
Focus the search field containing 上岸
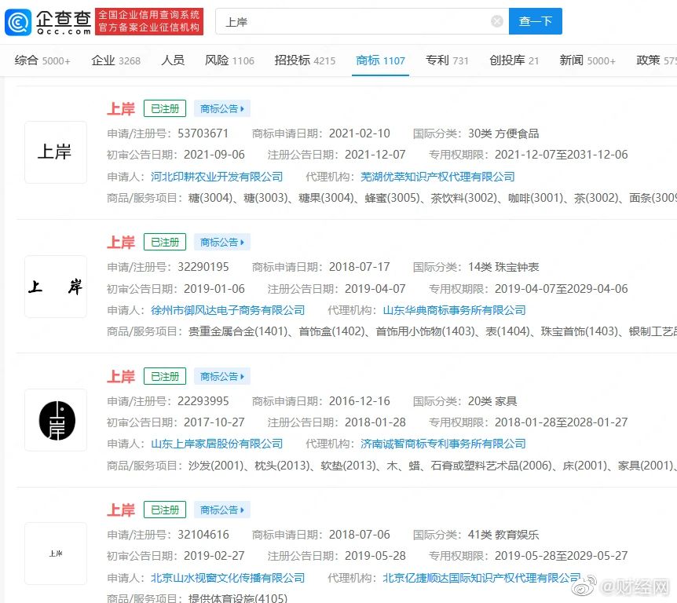362,21
